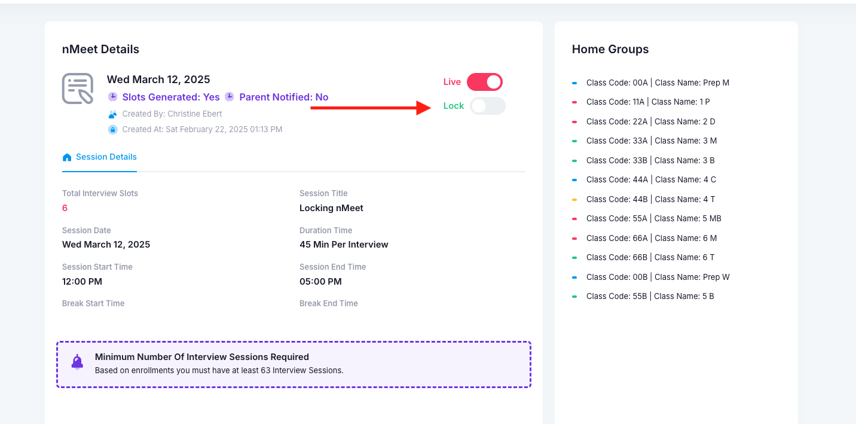
Task: Click the blue marker beside Class Code 00A
Action: click(574, 83)
